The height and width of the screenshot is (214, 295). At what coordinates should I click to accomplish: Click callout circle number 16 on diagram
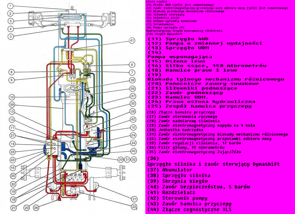(13, 168)
